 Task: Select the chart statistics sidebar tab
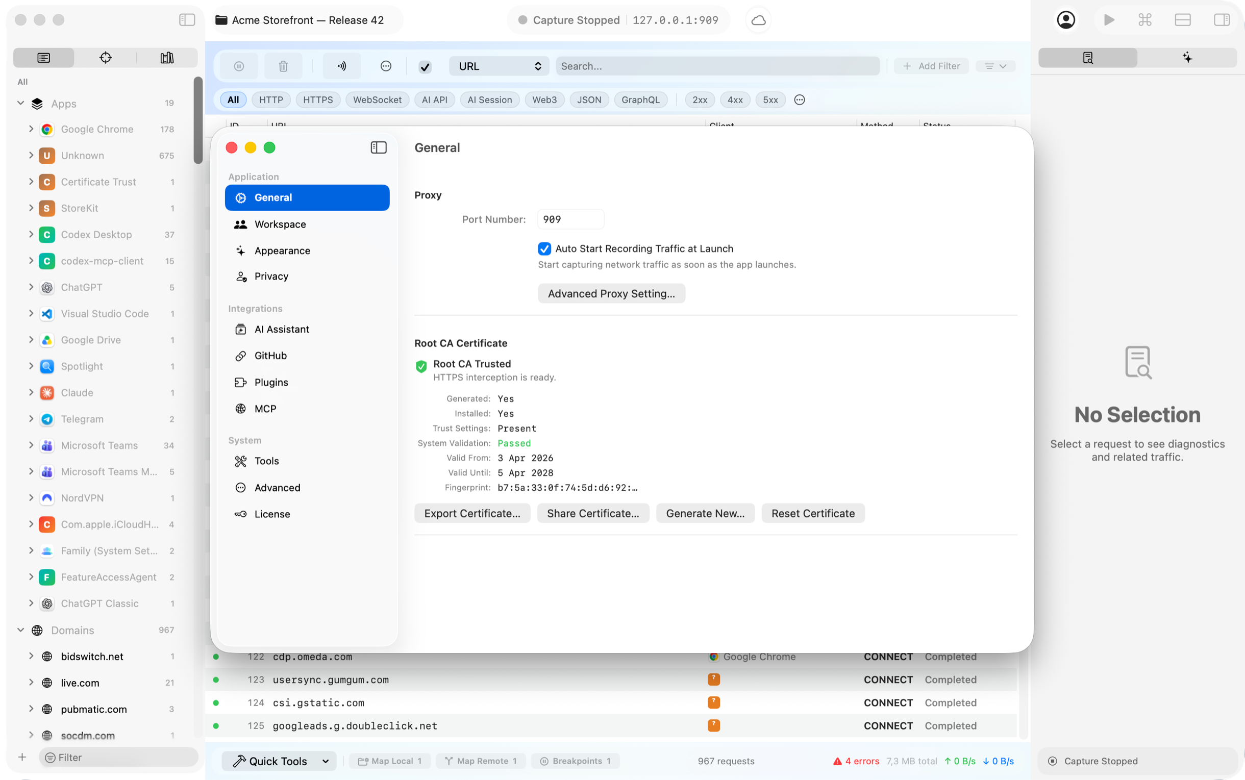(167, 57)
